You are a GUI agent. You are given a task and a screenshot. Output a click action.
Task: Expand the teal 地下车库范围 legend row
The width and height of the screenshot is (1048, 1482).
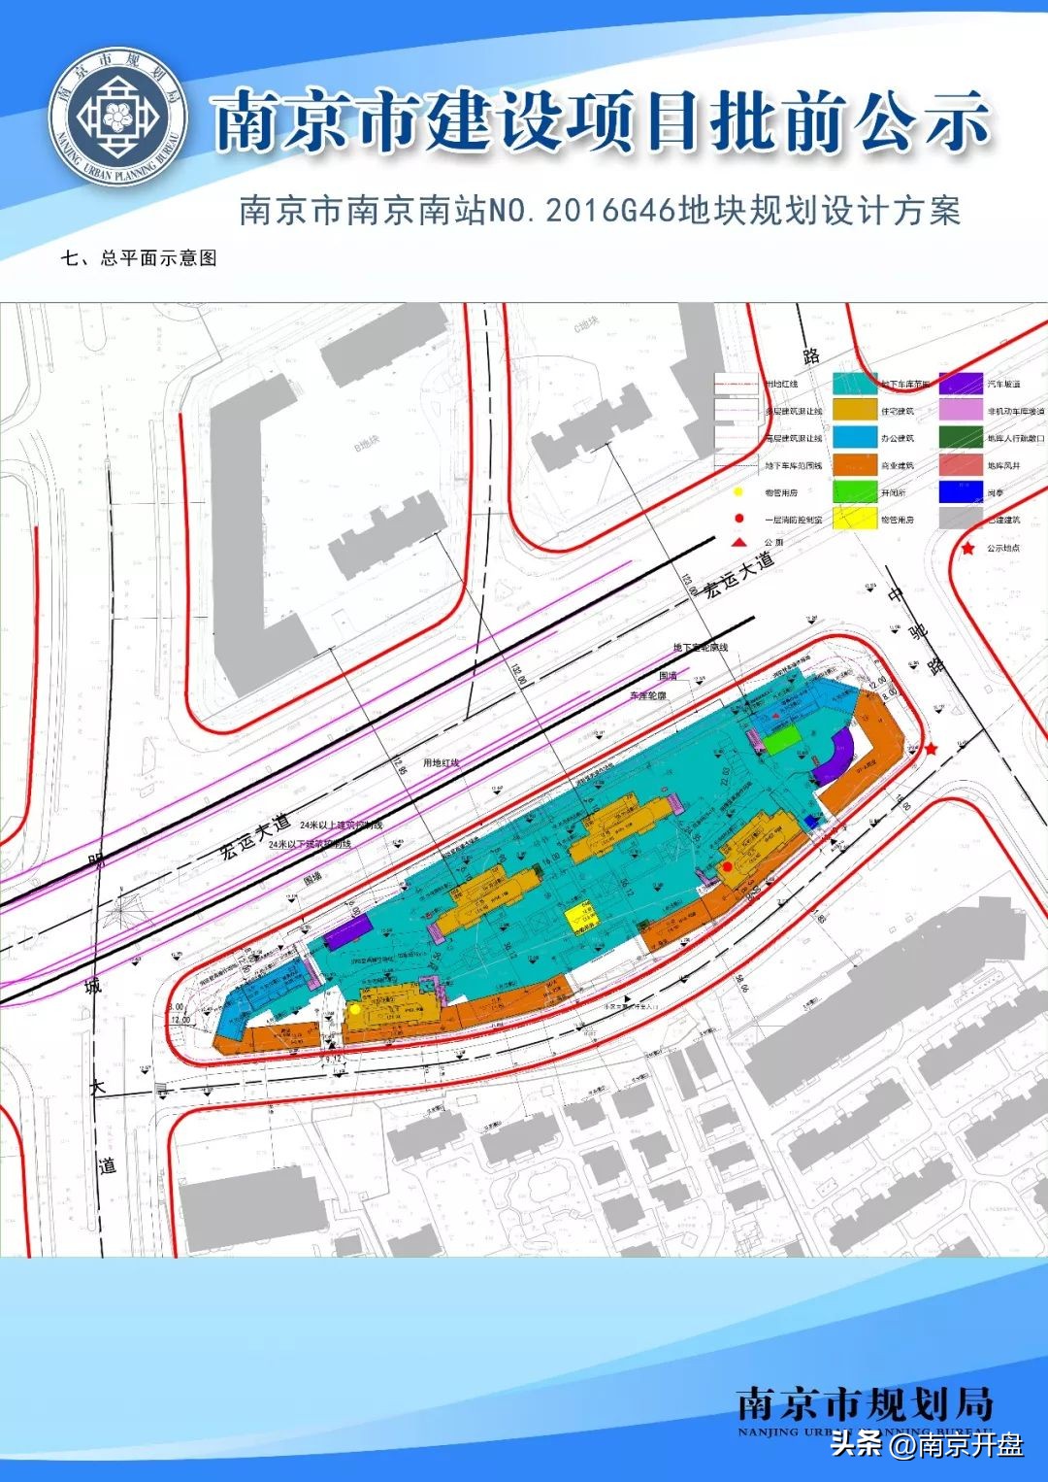[x=854, y=383]
